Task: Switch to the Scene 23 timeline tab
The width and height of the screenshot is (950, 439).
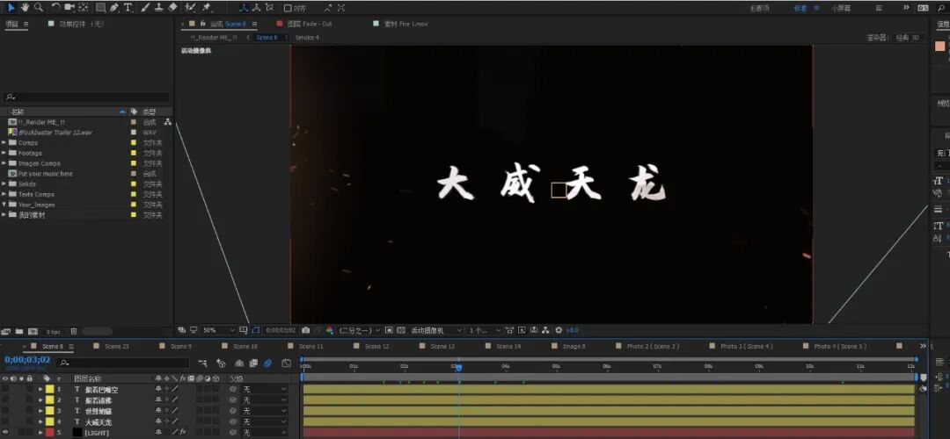Action: click(117, 347)
